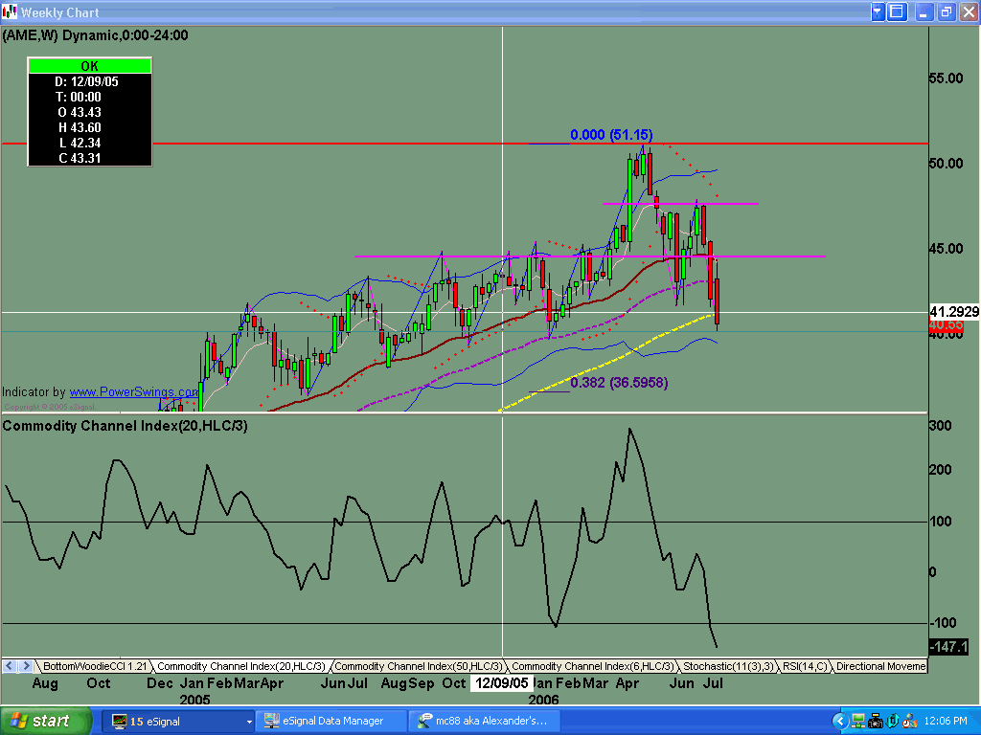Viewport: 981px width, 735px height.
Task: Select the 0.000 (51.15) Fibonacci label
Action: tap(611, 134)
